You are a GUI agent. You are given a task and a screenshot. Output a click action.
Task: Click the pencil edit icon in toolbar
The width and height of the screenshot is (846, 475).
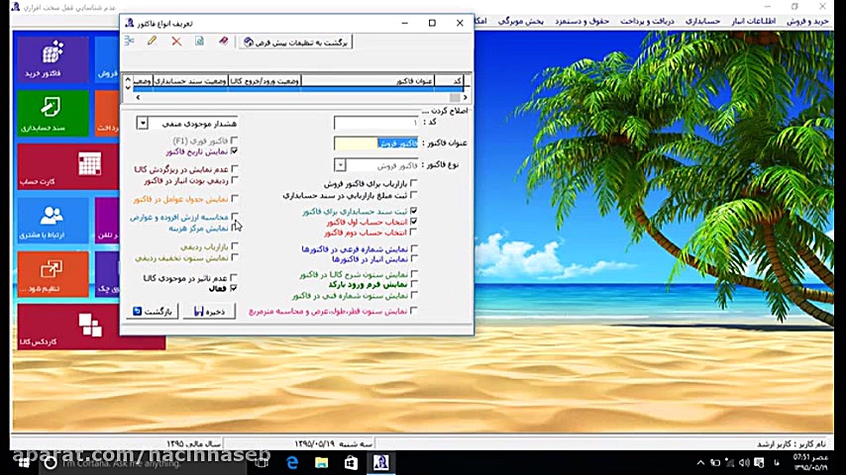pyautogui.click(x=153, y=41)
